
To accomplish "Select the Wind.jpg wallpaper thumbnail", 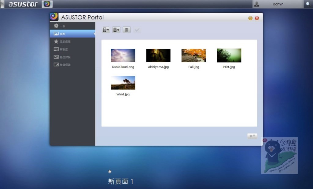I will tap(123, 83).
